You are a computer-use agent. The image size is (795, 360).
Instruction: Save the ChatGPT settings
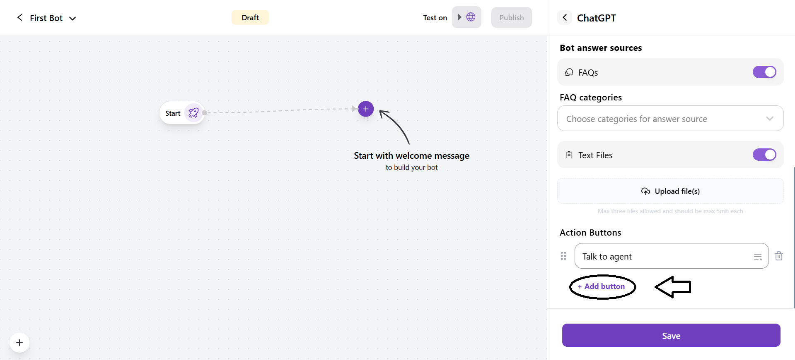671,335
